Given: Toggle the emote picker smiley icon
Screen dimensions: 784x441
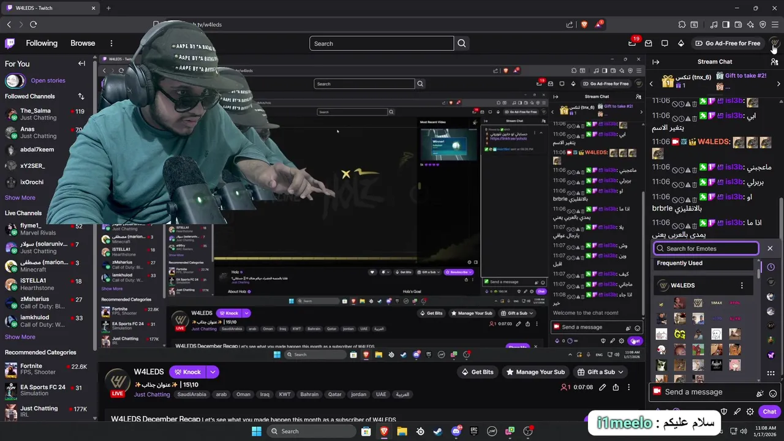Looking at the screenshot, I should [x=773, y=393].
